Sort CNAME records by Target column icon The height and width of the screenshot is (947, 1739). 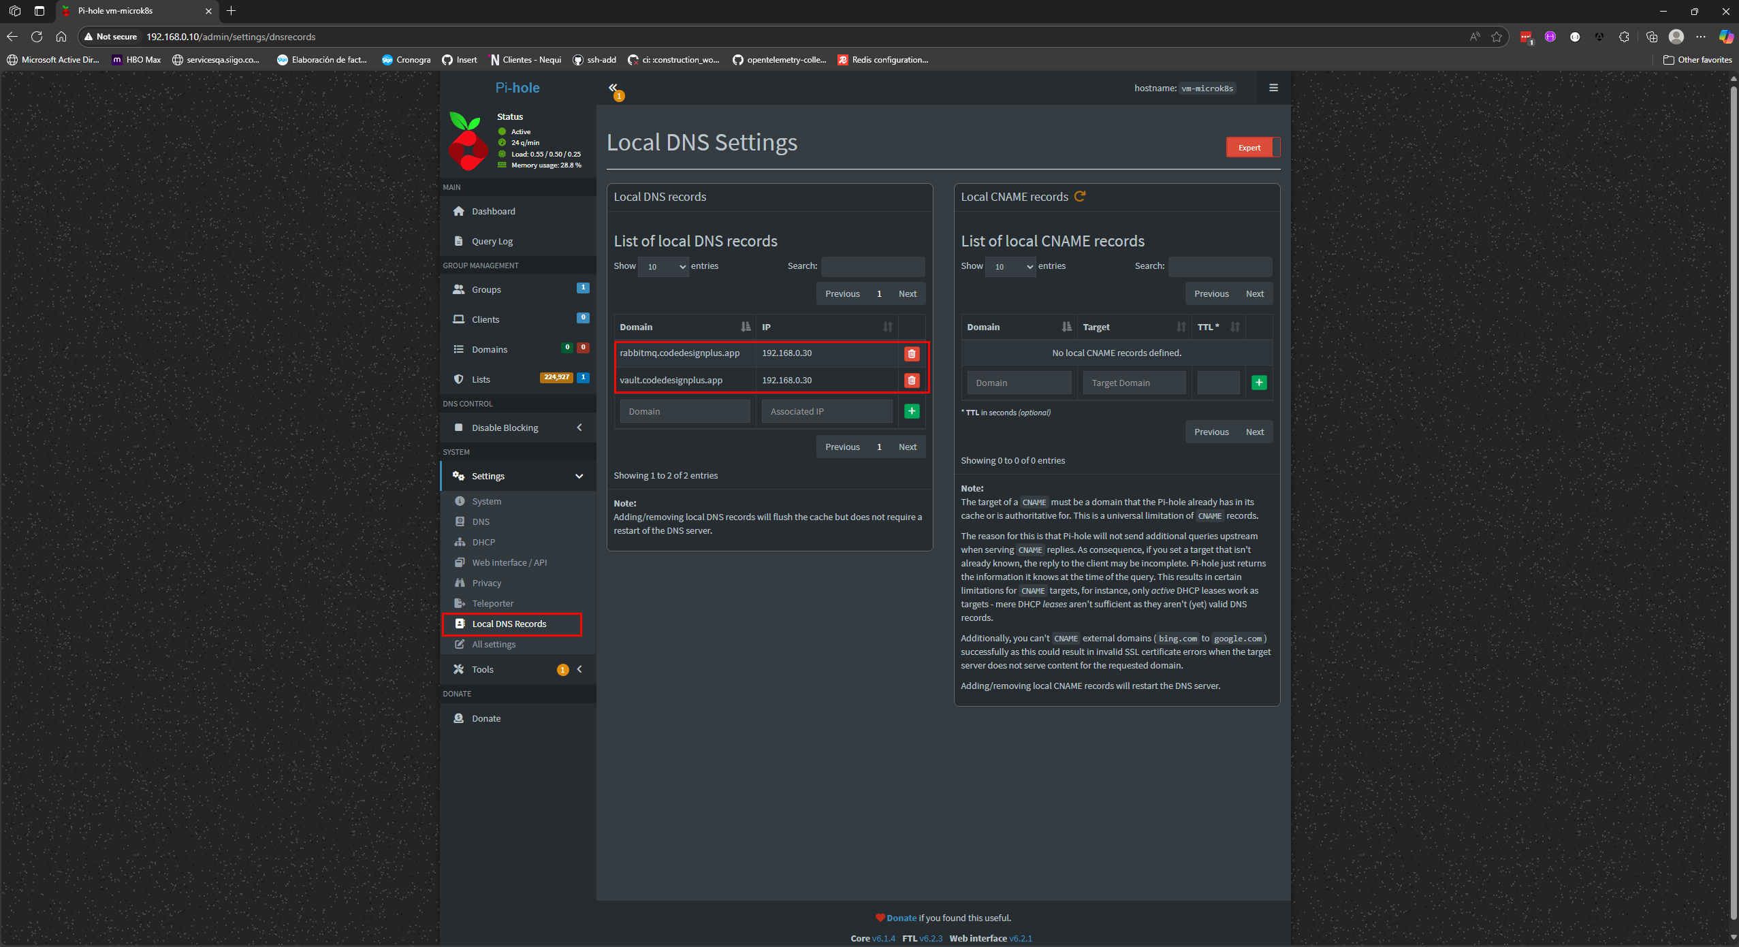(x=1181, y=327)
